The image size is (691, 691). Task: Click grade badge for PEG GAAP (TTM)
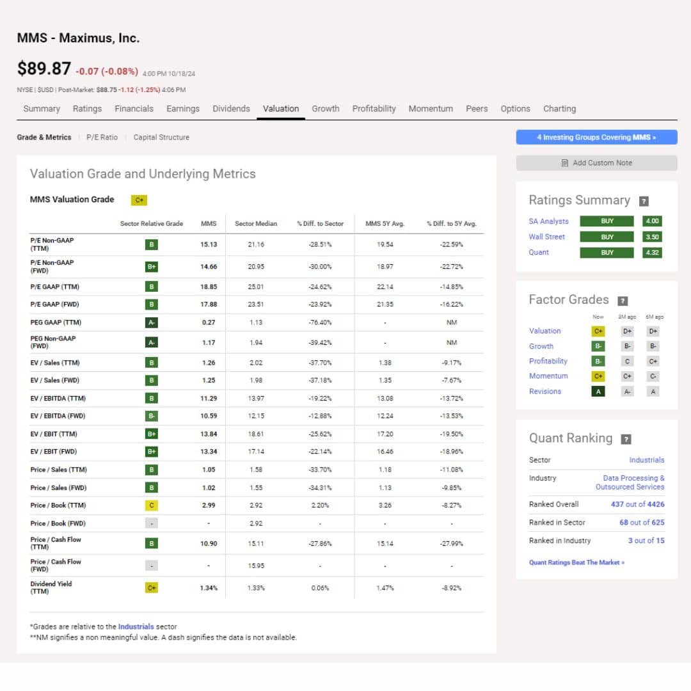(x=151, y=322)
